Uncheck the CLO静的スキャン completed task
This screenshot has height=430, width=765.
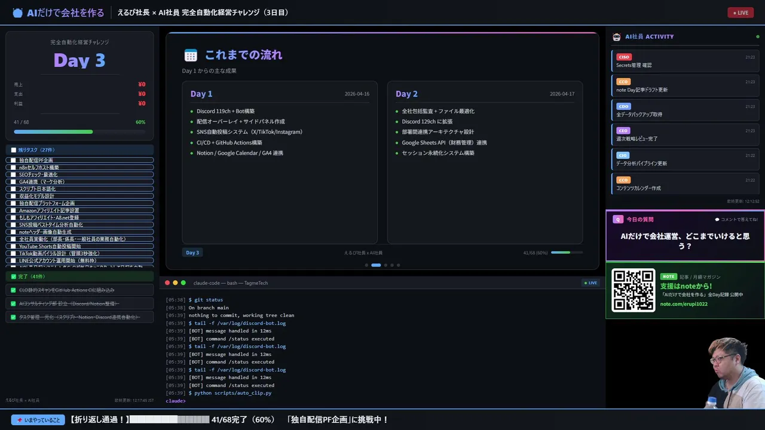click(13, 290)
